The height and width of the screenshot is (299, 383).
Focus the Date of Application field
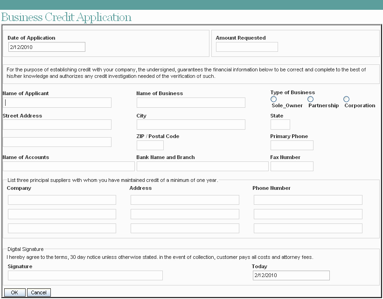pyautogui.click(x=47, y=47)
